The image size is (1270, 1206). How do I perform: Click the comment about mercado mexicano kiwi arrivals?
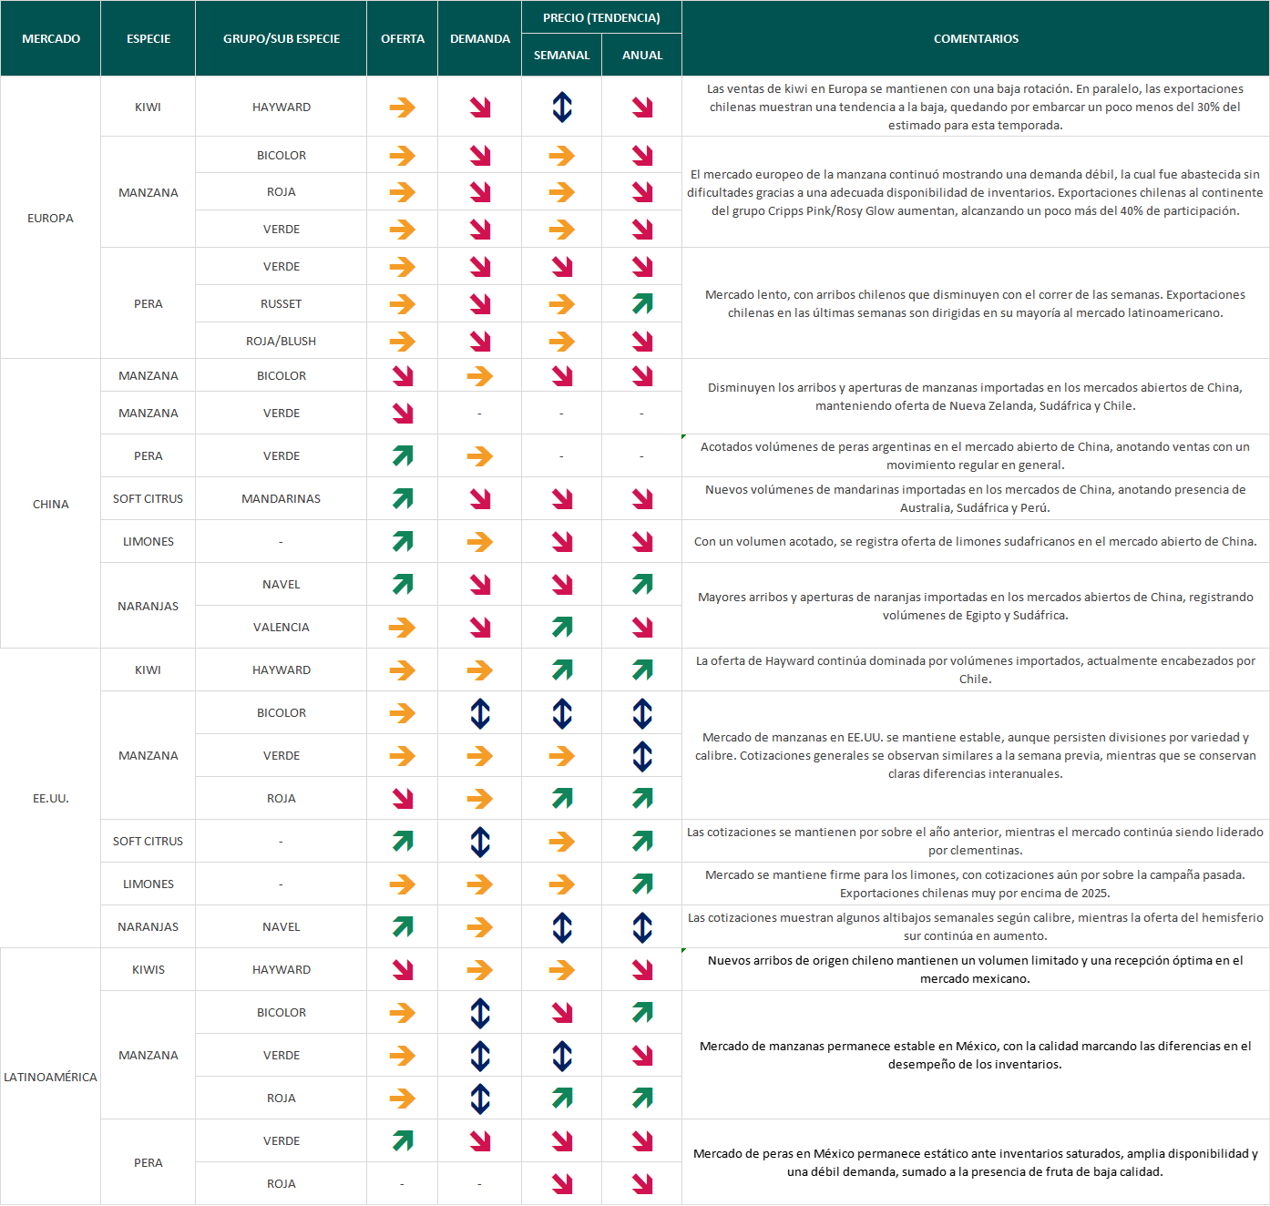976,969
